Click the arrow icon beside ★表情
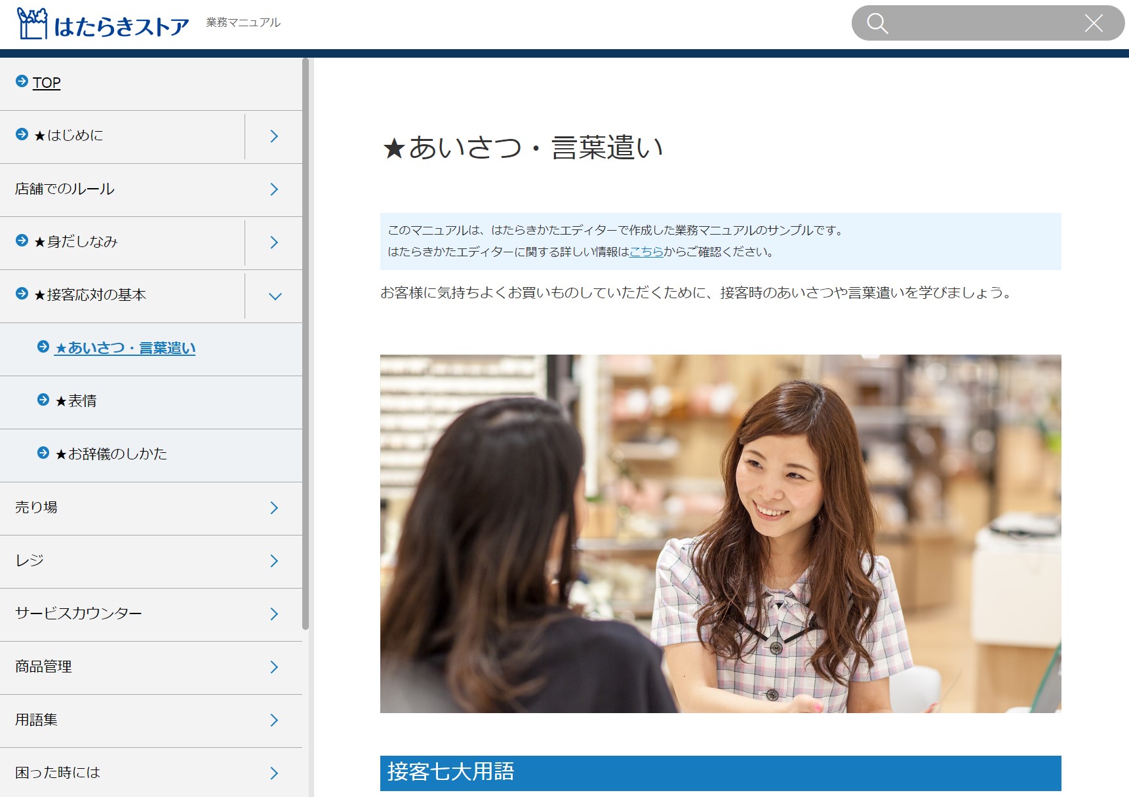The image size is (1129, 797). click(43, 400)
